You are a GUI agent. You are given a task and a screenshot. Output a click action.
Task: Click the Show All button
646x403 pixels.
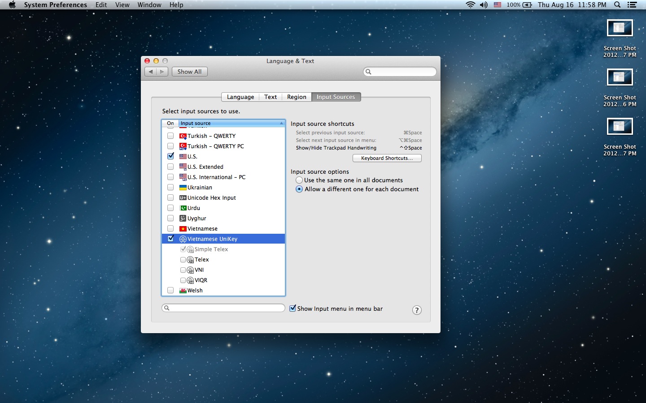click(189, 72)
